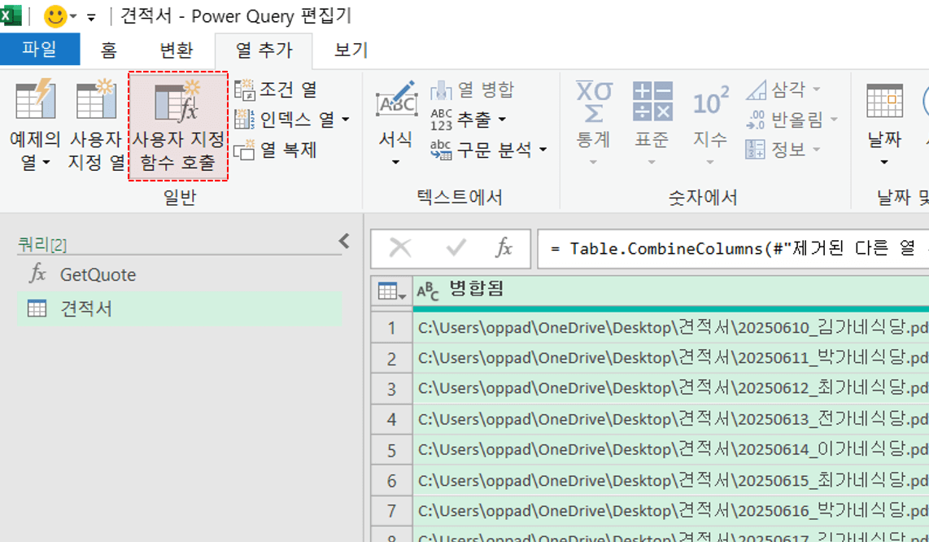Click the 열 복제 button
The height and width of the screenshot is (542, 929).
pos(276,151)
